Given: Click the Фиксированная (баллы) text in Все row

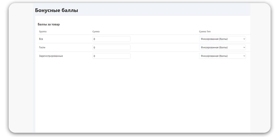Looking at the screenshot, I should tap(214, 39).
